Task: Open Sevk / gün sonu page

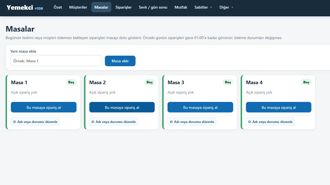Action: pos(153,7)
